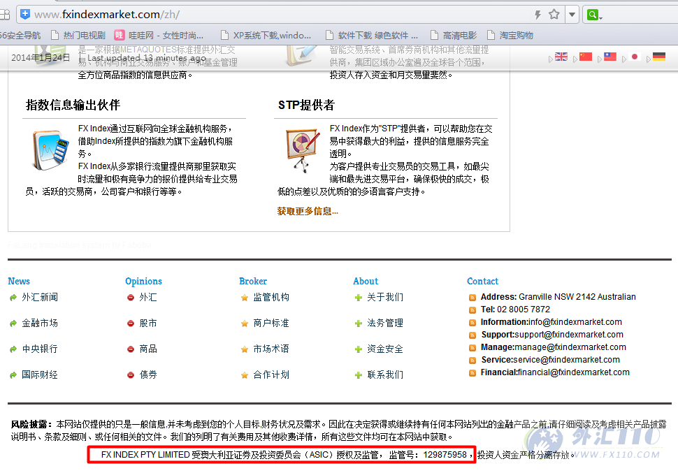Click the star icon beside 监管机构
The width and height of the screenshot is (678, 473).
tap(245, 298)
